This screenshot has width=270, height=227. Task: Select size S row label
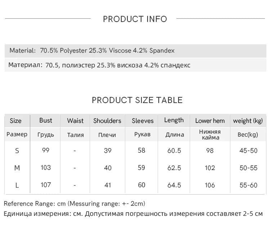[x=17, y=151]
